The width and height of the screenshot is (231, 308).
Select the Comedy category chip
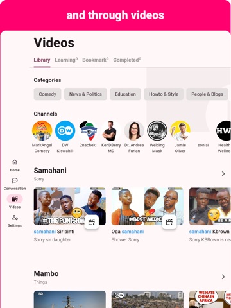[47, 94]
